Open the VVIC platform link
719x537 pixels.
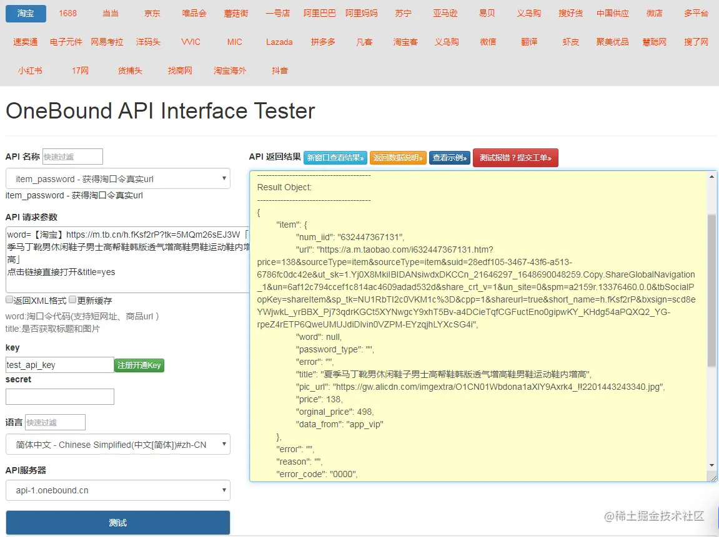point(191,42)
